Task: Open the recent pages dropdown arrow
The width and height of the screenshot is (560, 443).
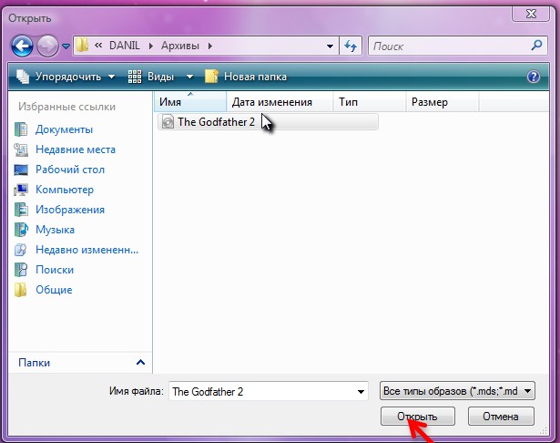Action: [x=66, y=46]
